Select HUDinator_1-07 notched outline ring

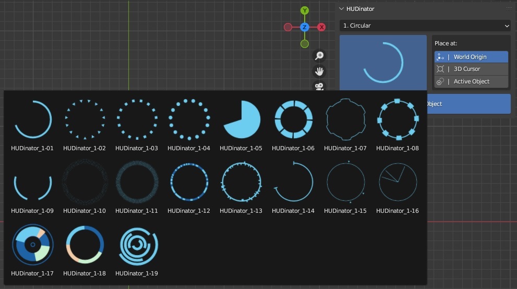[x=345, y=119]
